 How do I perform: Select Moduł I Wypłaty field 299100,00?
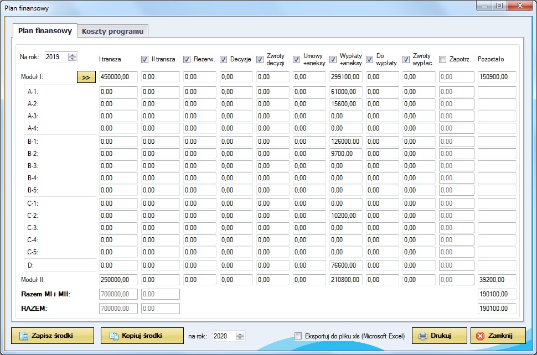coord(345,77)
